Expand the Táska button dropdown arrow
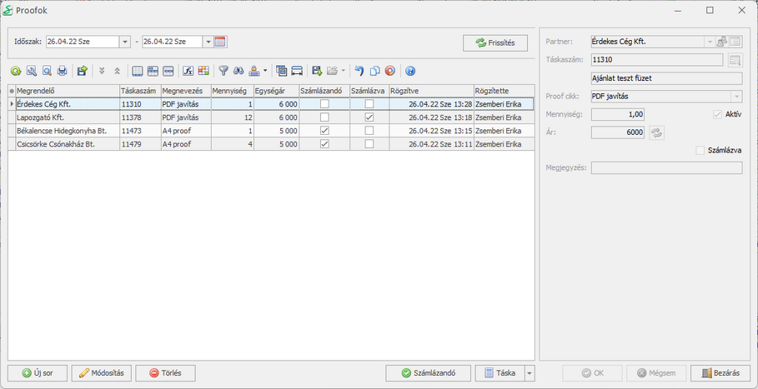 click(529, 373)
